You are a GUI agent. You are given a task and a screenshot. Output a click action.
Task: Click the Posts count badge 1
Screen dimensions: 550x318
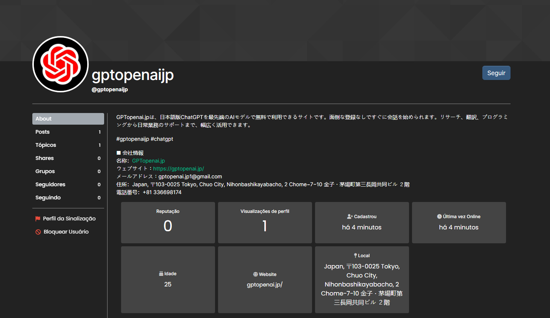point(100,132)
